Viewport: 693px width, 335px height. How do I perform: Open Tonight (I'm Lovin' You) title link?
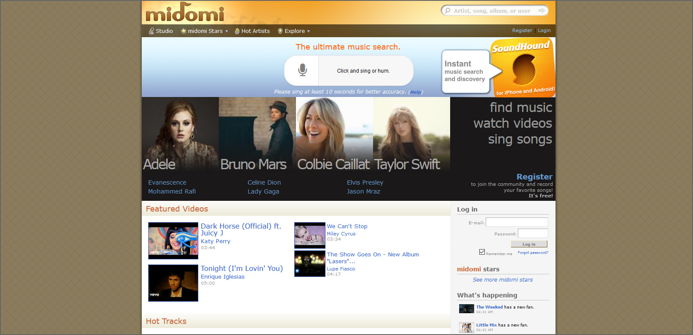(242, 268)
